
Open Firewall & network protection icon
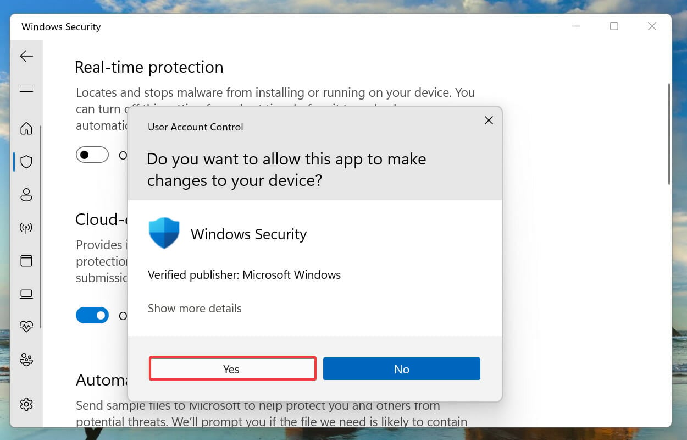(26, 228)
